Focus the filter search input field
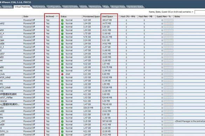This screenshot has width=205, height=136. tap(200, 12)
